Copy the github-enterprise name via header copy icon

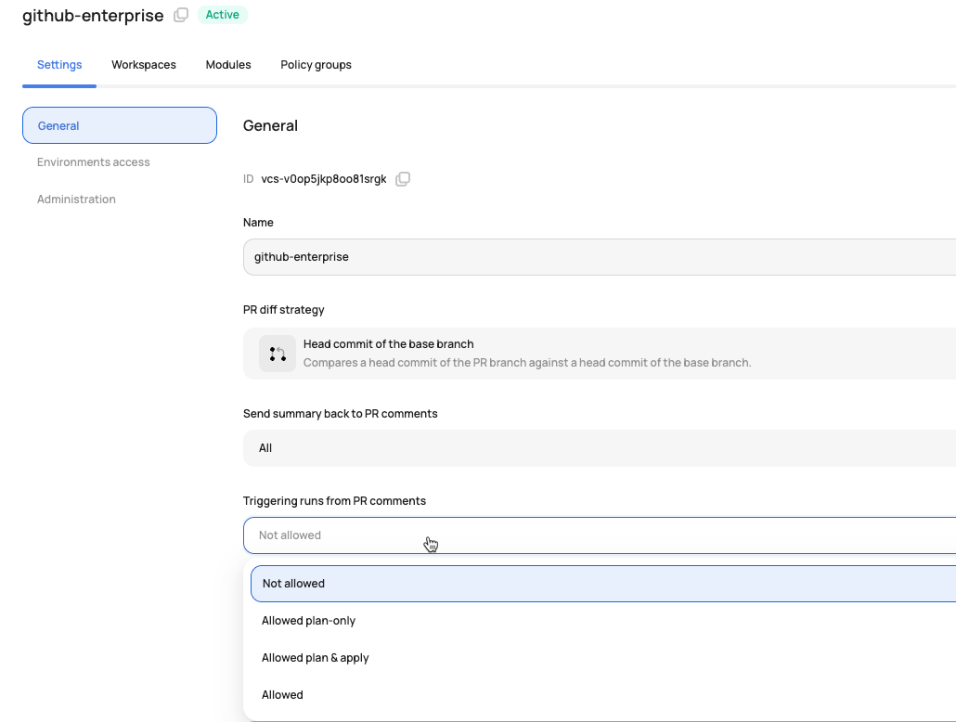click(x=181, y=15)
